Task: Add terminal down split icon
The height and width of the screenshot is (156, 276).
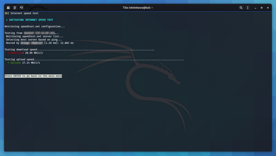Action: pyautogui.click(x=22, y=8)
